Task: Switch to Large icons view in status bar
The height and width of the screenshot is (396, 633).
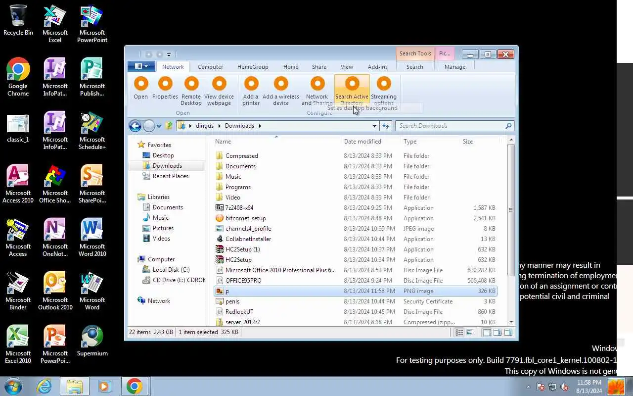Action: (469, 333)
